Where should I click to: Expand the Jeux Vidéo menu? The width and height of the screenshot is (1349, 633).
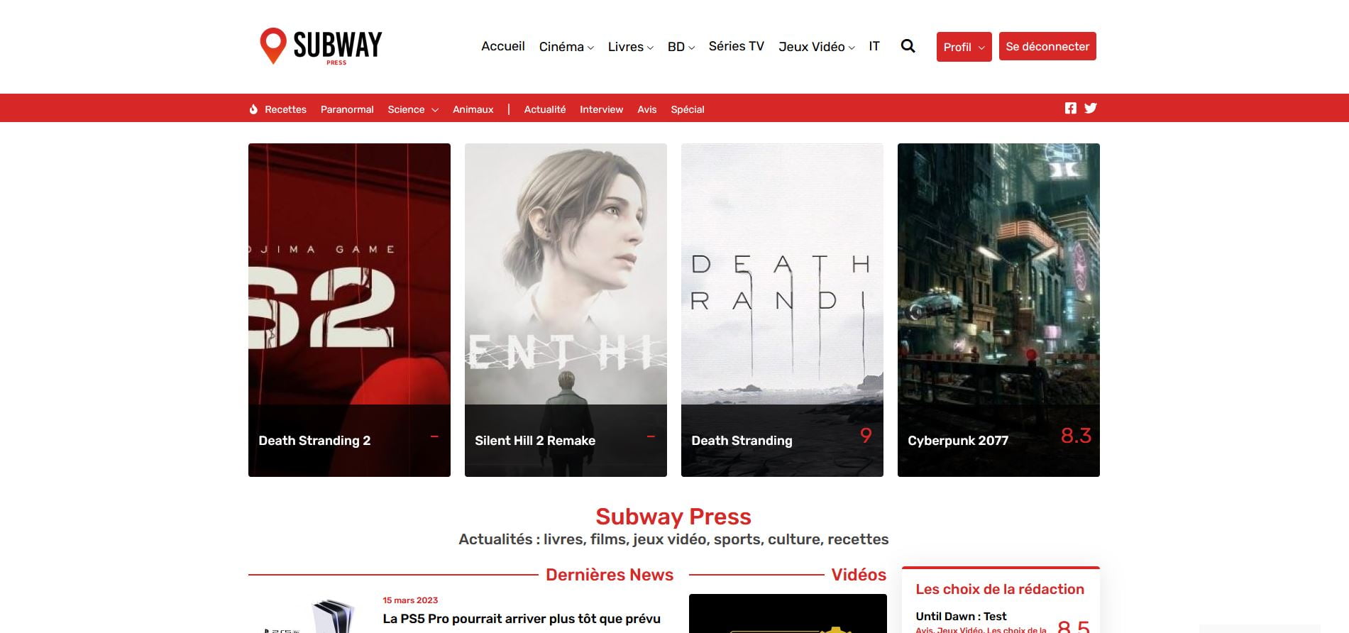tap(816, 47)
